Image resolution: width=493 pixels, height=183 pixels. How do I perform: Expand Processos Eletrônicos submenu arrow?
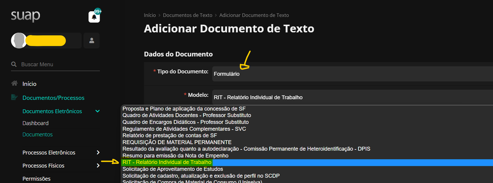tap(98, 152)
